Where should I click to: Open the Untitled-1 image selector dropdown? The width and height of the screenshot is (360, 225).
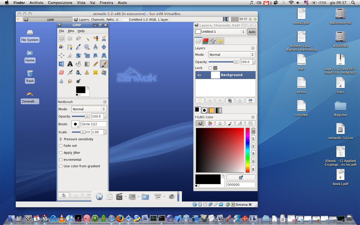220,32
